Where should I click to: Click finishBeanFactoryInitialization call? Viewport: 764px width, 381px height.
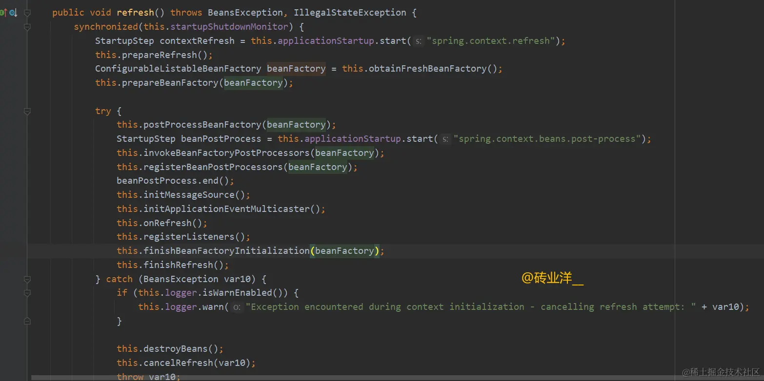coord(226,251)
